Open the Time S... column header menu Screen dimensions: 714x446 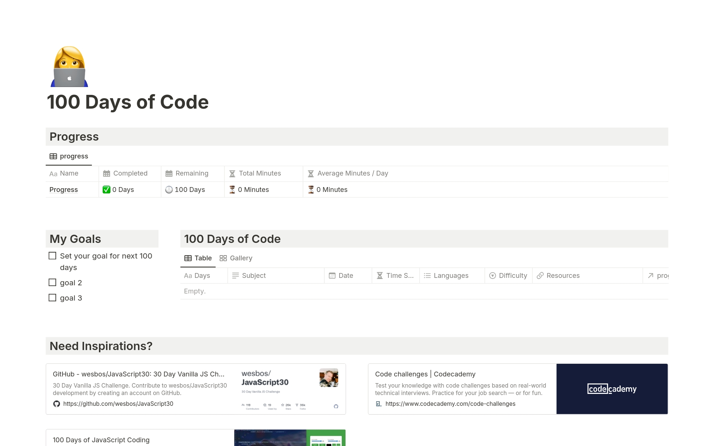click(x=395, y=275)
